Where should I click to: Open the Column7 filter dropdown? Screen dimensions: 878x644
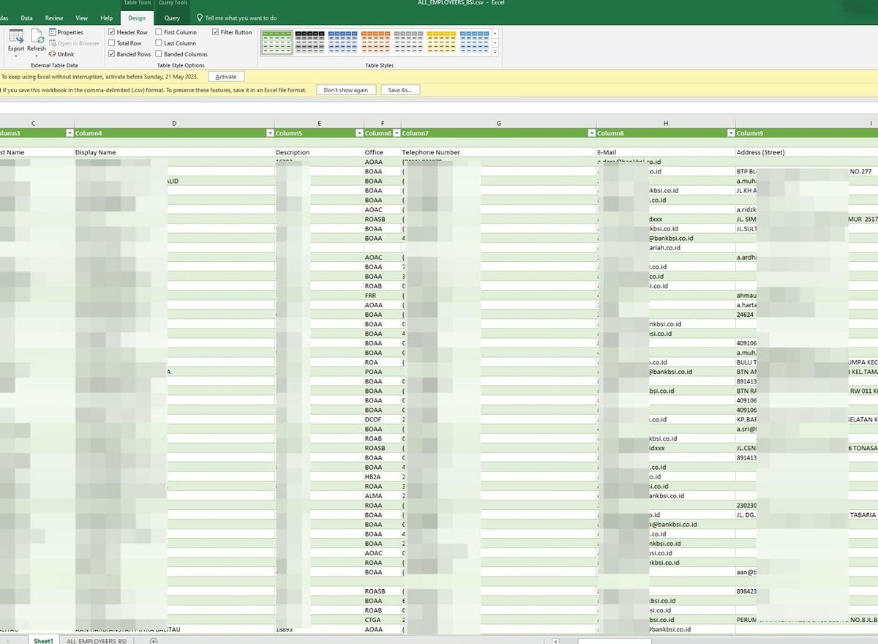click(591, 133)
